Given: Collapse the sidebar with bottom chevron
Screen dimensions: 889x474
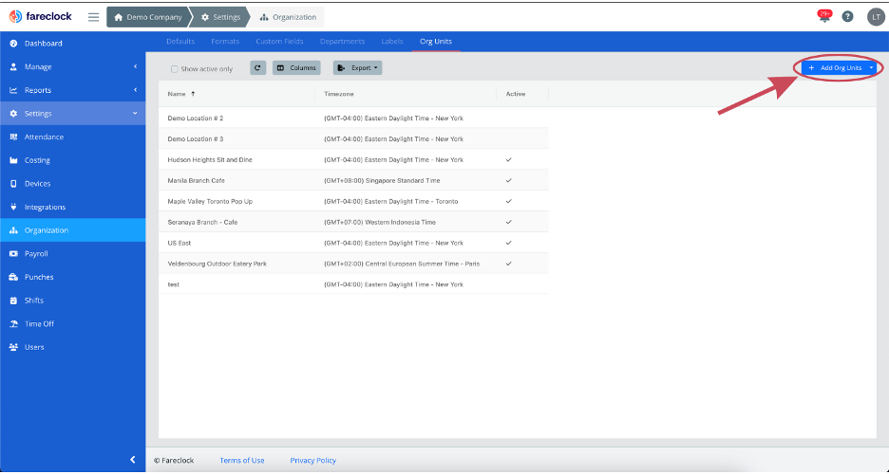Looking at the screenshot, I should [133, 460].
